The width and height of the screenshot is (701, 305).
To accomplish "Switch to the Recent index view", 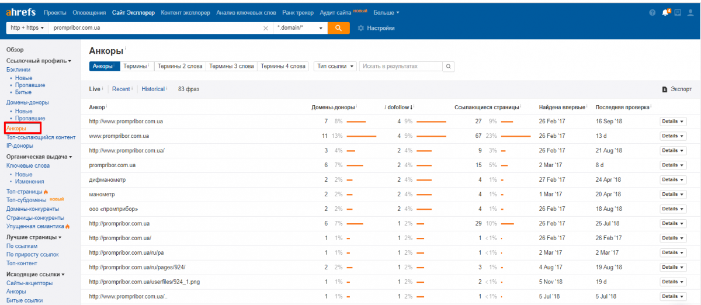I will 121,89.
